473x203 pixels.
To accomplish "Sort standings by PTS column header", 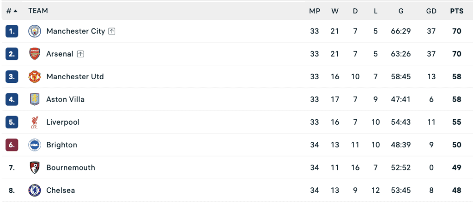I will [457, 11].
